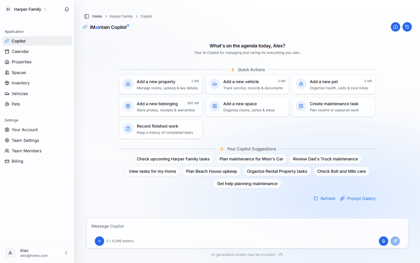420x263 pixels.
Task: Click the notification bell
Action: click(x=67, y=9)
